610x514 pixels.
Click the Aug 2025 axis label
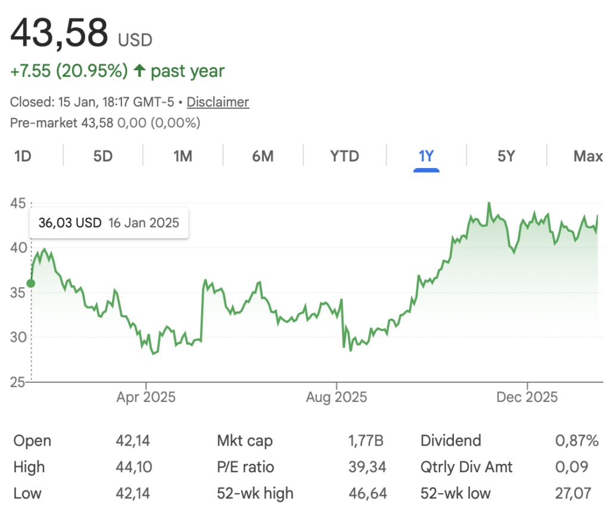(x=337, y=397)
